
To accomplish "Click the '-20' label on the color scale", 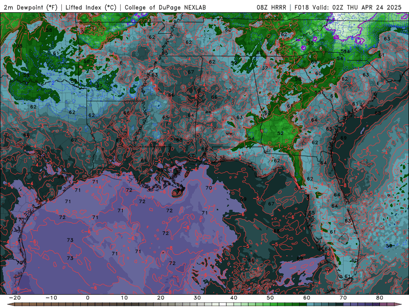I will click(x=15, y=298).
